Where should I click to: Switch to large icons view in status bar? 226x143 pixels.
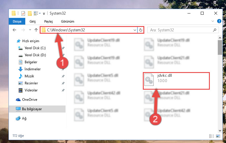coord(218,136)
